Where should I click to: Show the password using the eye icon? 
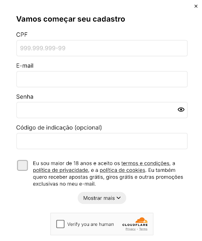pyautogui.click(x=181, y=110)
